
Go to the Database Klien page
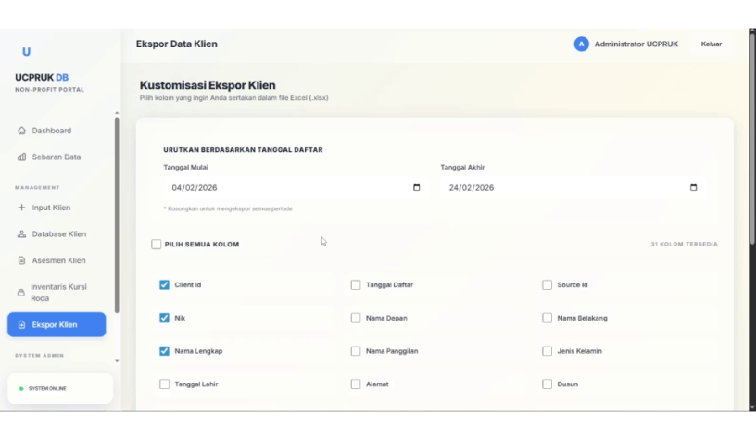coord(58,234)
